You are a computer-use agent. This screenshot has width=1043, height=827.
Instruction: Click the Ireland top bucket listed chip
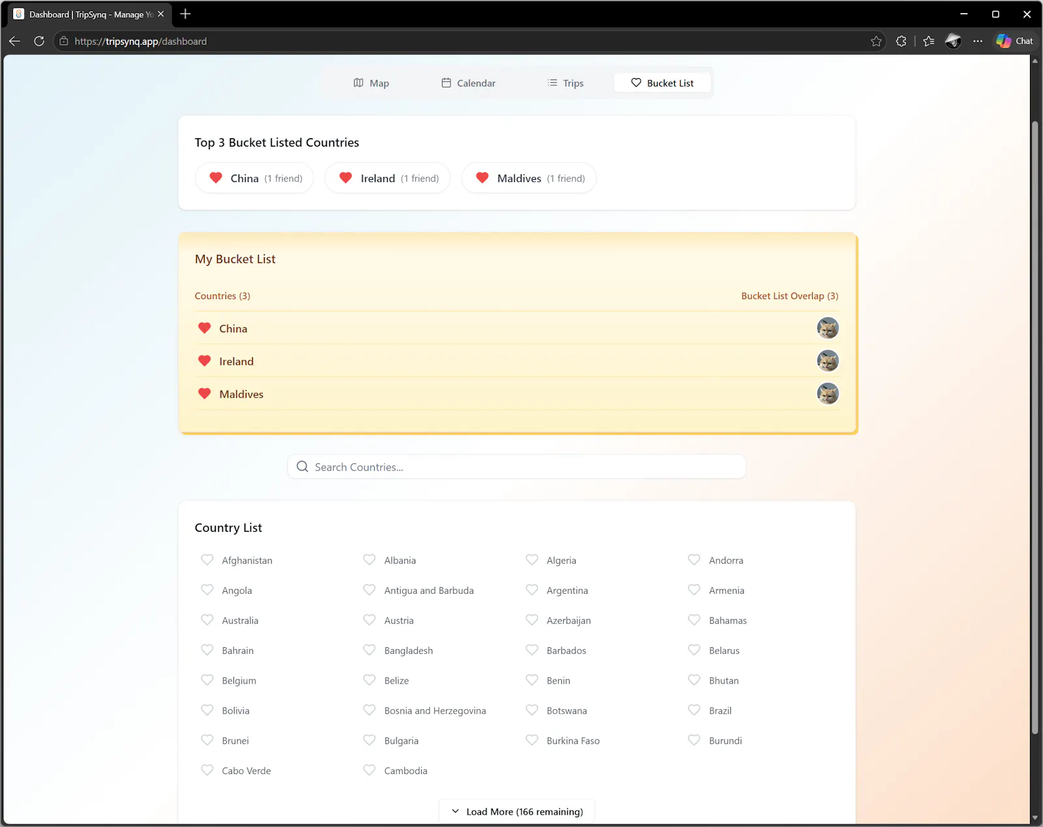point(387,178)
